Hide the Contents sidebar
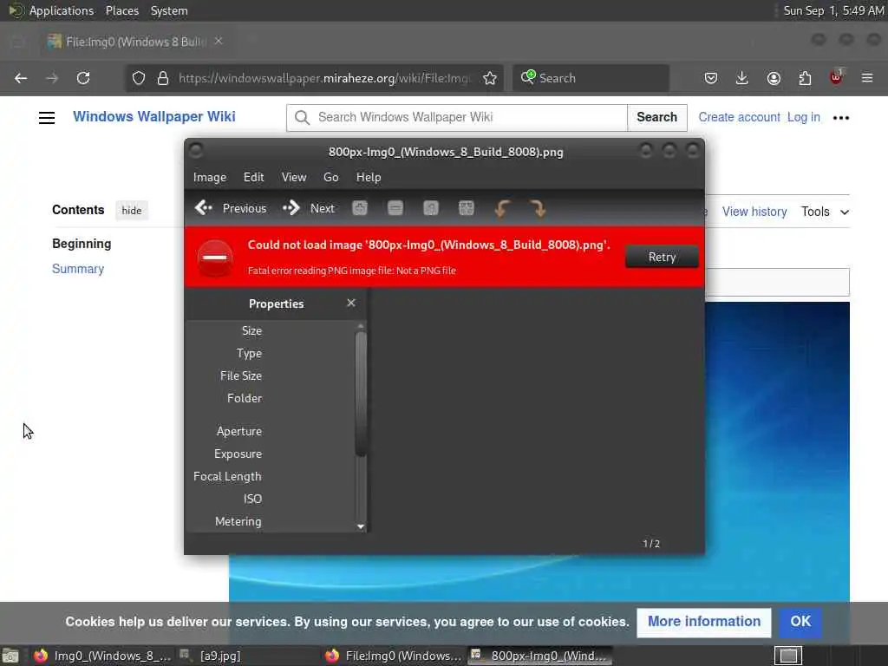This screenshot has height=666, width=888. 132,211
